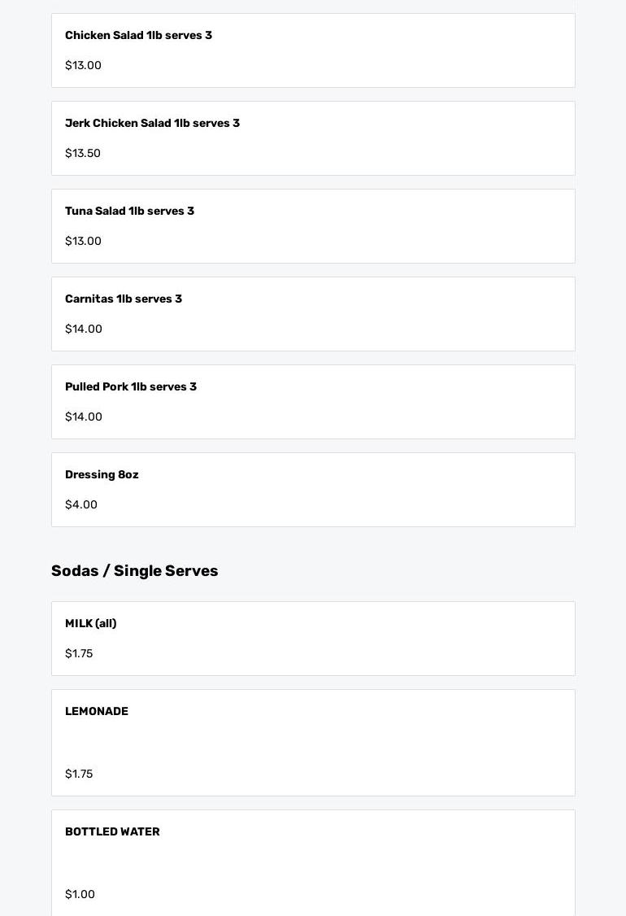Click the $13.00 price under Chicken Salad
This screenshot has height=916, width=626.
(83, 66)
